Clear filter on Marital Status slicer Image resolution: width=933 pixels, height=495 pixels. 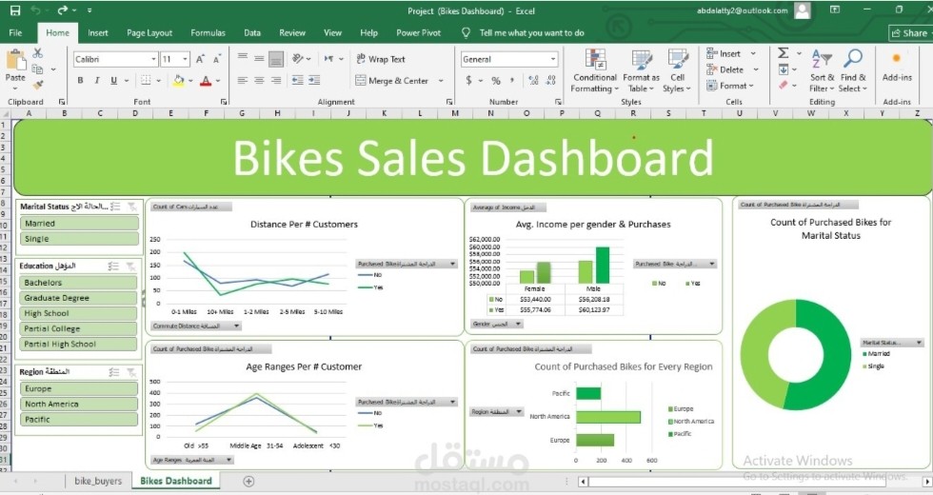(x=132, y=207)
